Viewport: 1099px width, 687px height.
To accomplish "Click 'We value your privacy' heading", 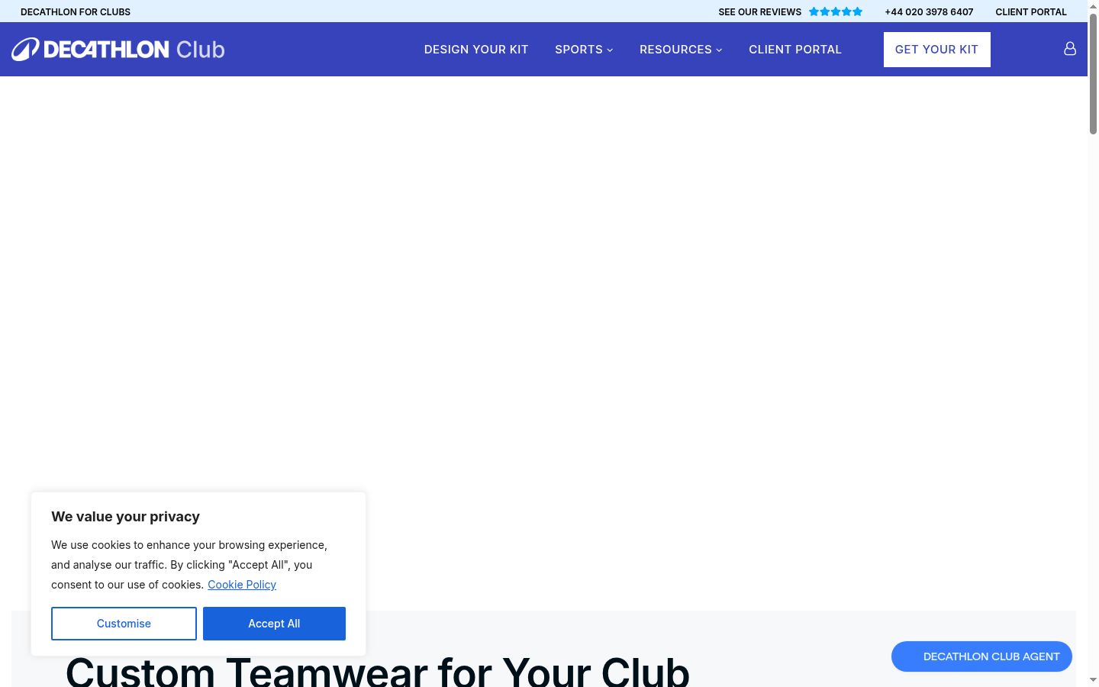I will (125, 517).
